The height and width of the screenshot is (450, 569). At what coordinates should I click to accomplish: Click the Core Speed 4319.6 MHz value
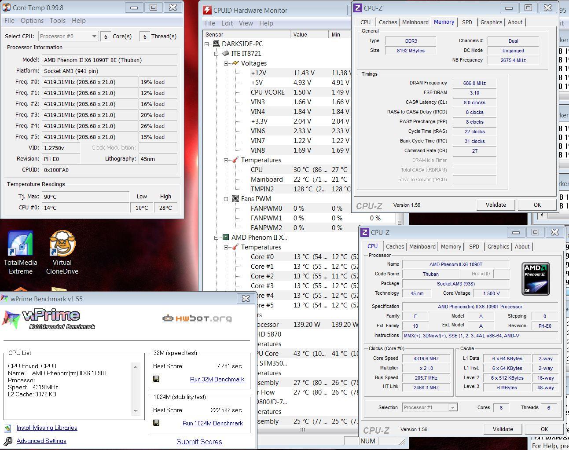point(426,359)
